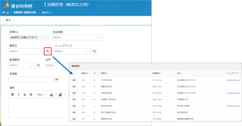Click 選択 button for customer 107
This screenshot has width=242, height=126.
[x=74, y=119]
